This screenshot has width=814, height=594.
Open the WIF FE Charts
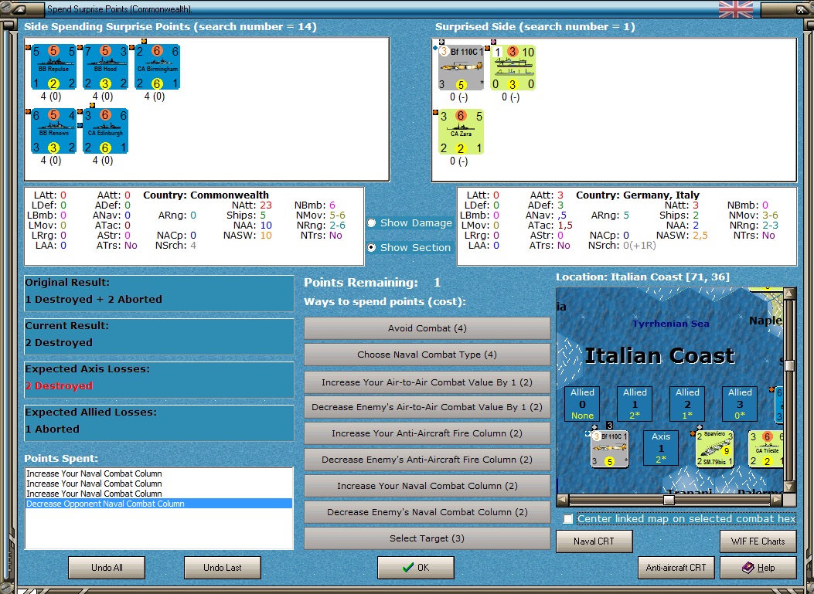[x=758, y=541]
